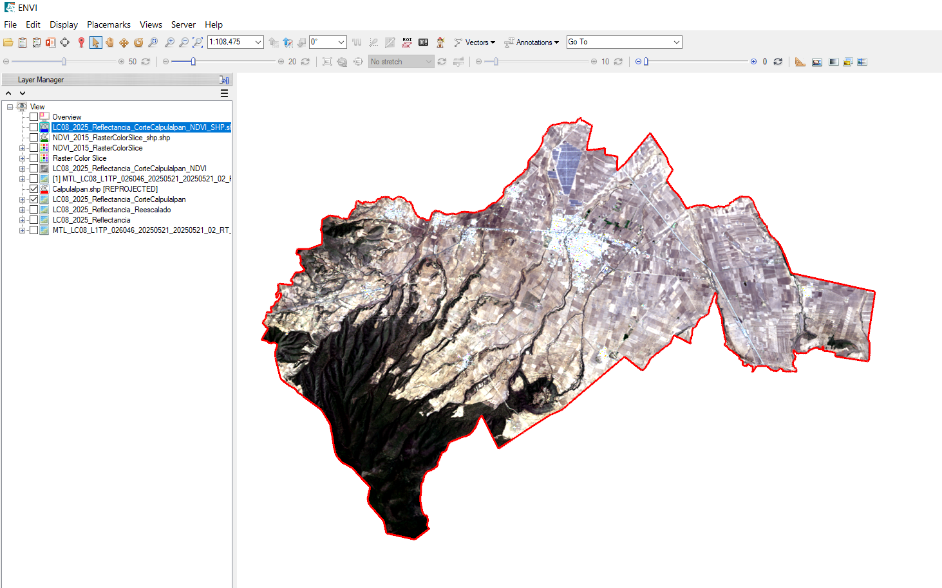Image resolution: width=942 pixels, height=588 pixels.
Task: Click the transparency slider handle
Action: 646,62
